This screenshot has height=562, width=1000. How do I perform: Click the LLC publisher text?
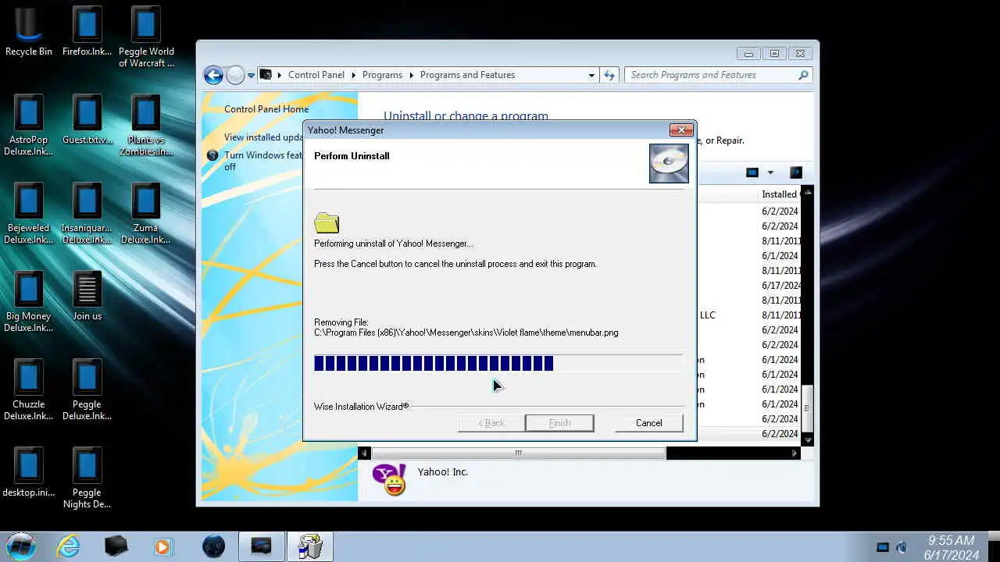pyautogui.click(x=707, y=315)
